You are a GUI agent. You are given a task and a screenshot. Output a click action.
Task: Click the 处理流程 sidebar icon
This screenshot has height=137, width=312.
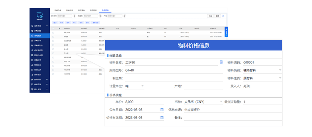click(32, 79)
